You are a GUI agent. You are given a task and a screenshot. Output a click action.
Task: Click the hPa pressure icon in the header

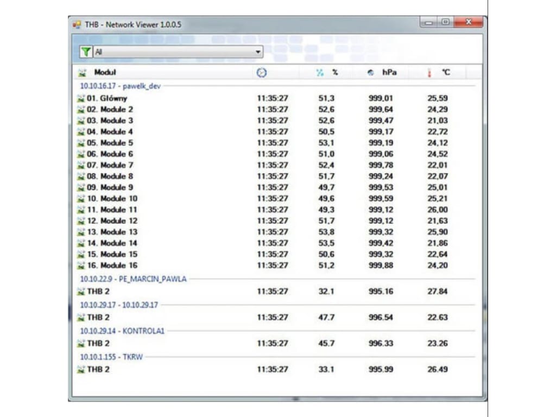(371, 72)
